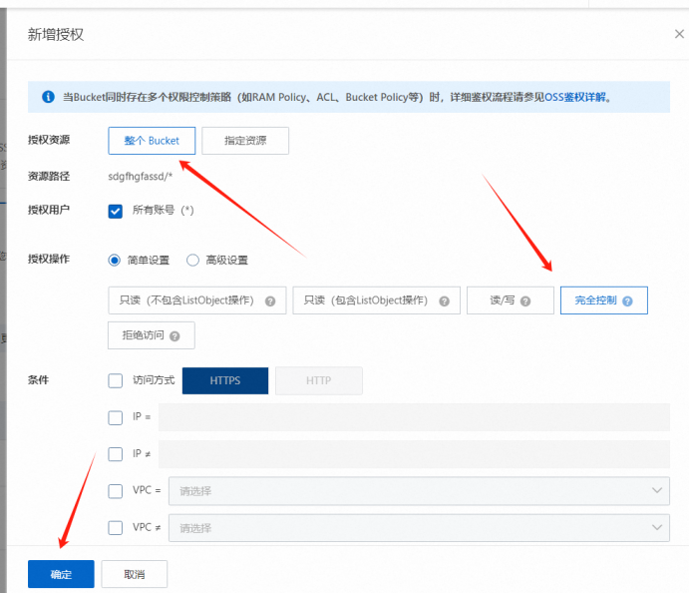This screenshot has height=593, width=690.
Task: Click the help icon next to 完全控制
Action: tap(627, 300)
